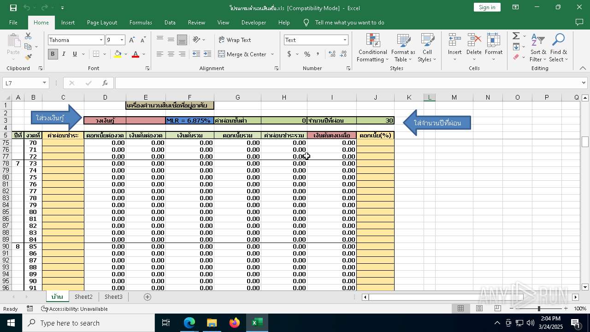Toggle Italic formatting

click(64, 54)
